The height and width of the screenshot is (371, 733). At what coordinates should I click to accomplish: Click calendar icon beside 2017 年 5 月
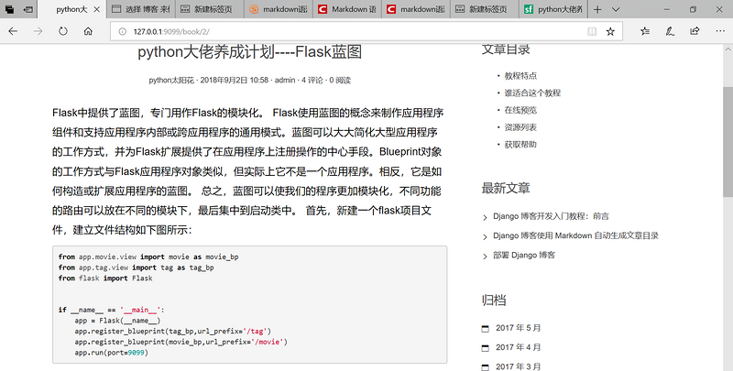point(486,329)
